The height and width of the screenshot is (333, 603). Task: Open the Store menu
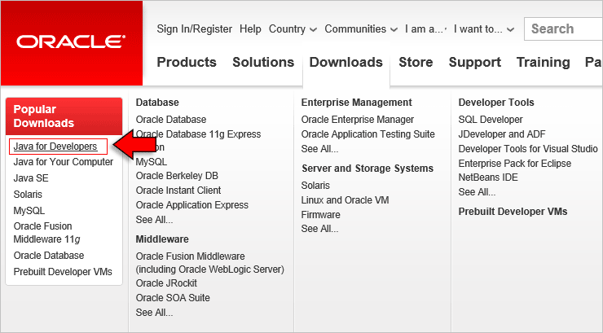416,62
